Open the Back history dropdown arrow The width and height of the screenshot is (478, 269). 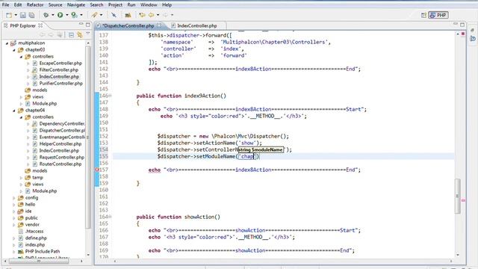pyautogui.click(x=158, y=15)
